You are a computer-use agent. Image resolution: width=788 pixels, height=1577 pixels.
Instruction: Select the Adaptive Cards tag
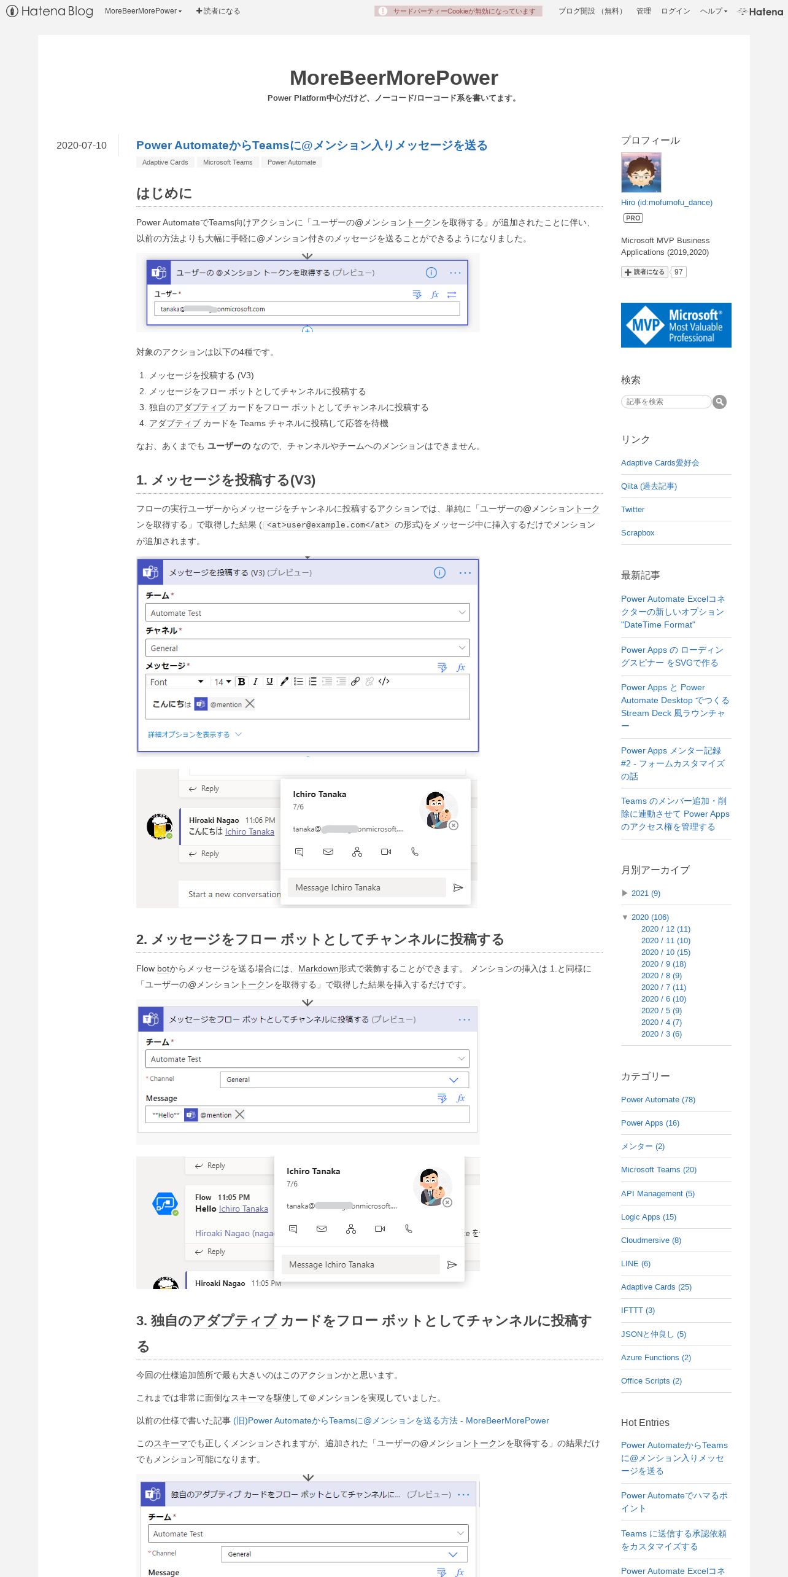point(165,162)
